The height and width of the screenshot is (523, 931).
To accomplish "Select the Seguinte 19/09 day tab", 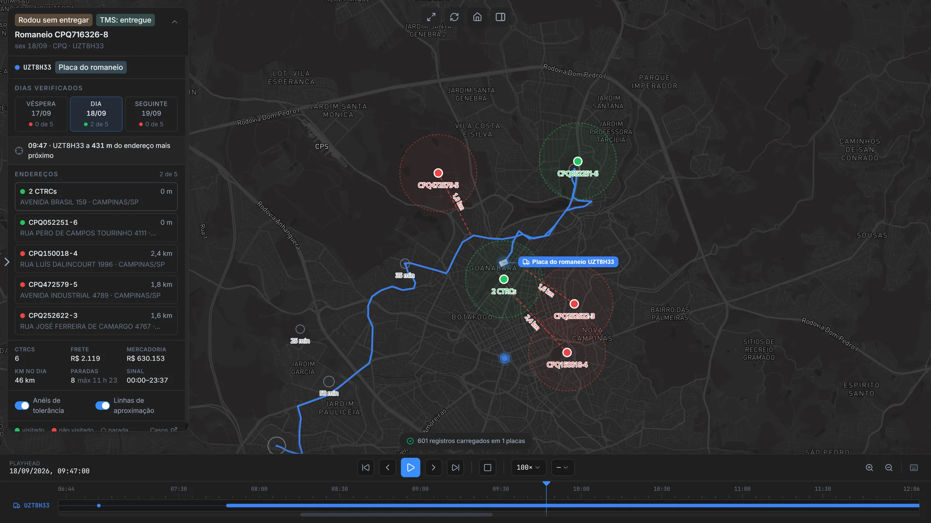I will [x=151, y=114].
